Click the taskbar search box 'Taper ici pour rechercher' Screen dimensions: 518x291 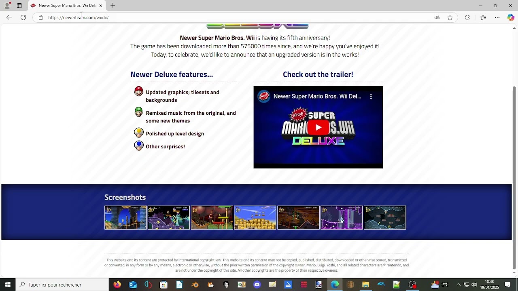(62, 285)
